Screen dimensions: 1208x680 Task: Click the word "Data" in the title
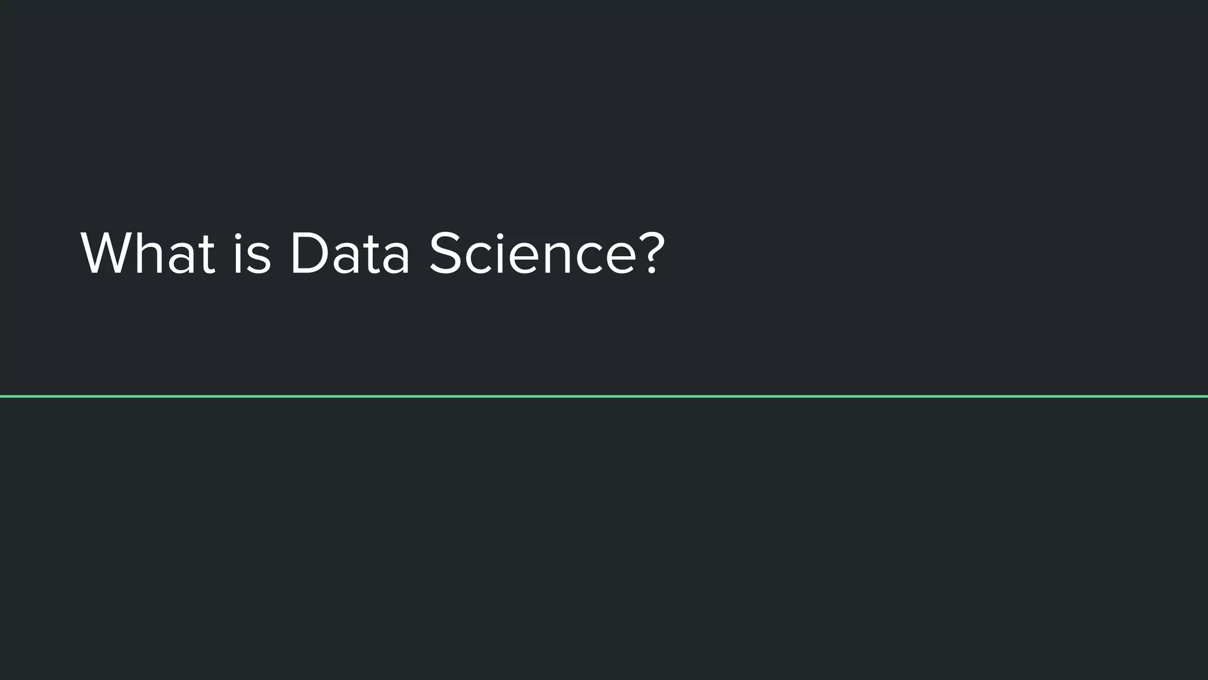(x=349, y=253)
